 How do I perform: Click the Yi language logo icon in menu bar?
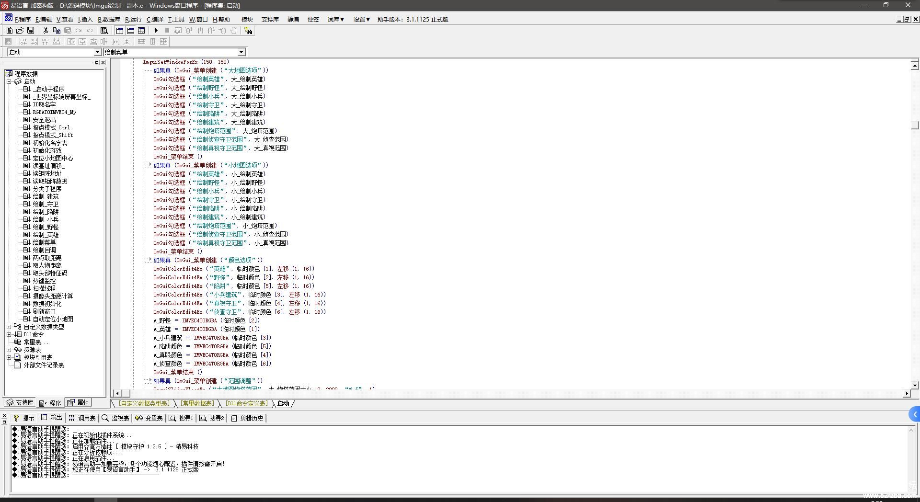coord(9,18)
